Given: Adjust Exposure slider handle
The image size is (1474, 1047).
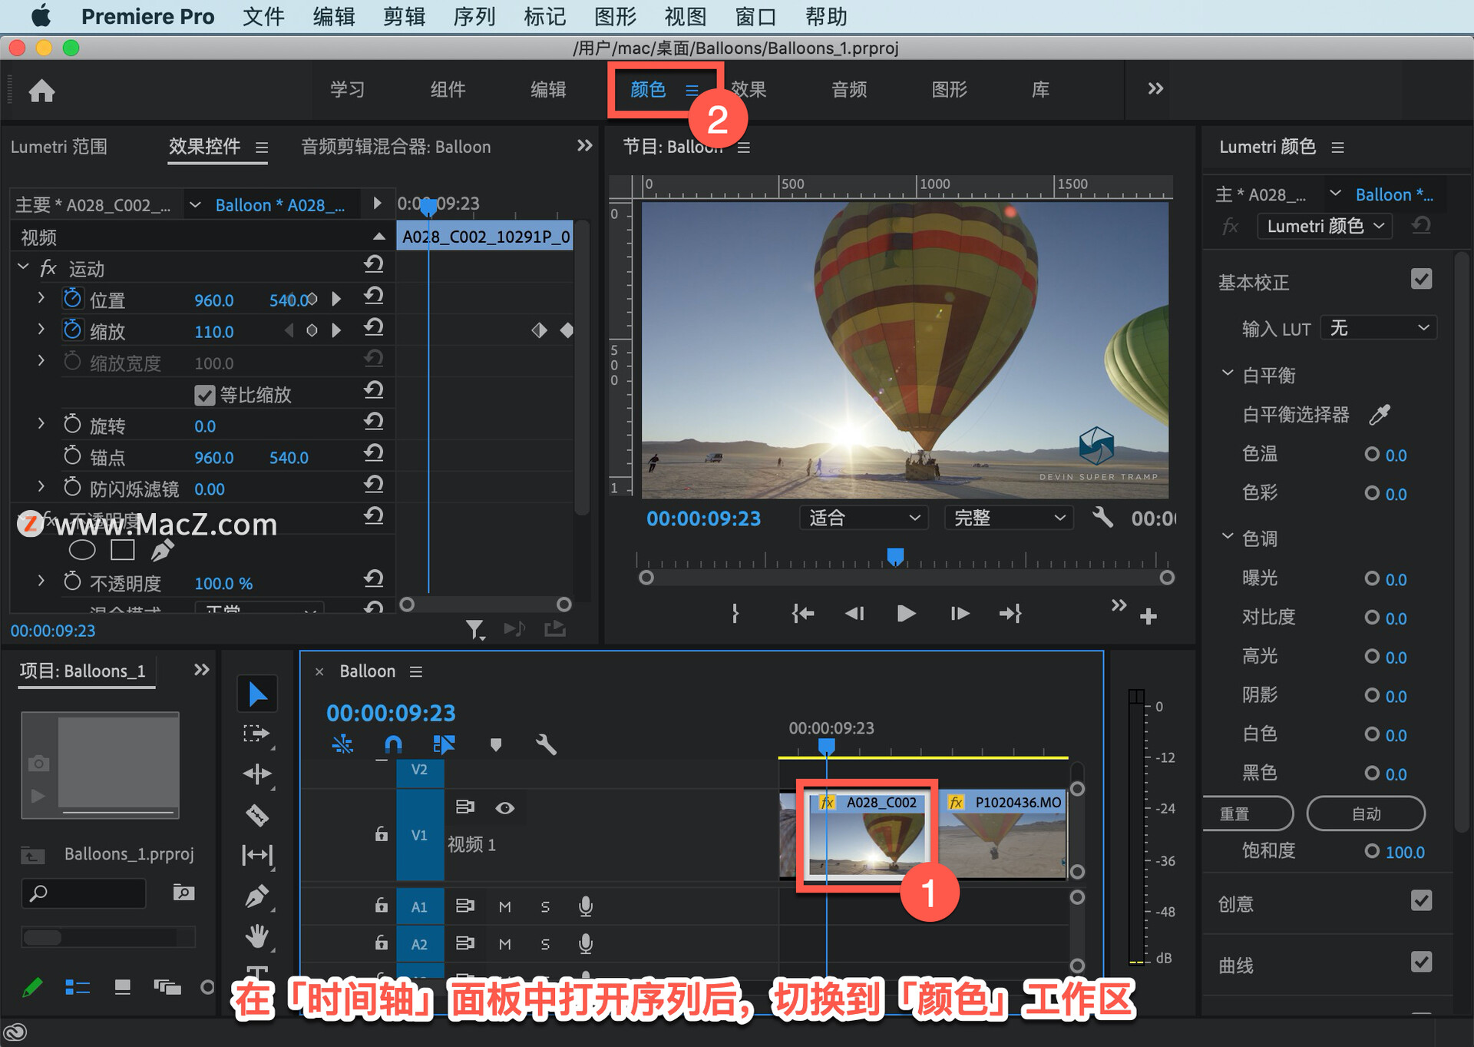Looking at the screenshot, I should click(x=1371, y=578).
